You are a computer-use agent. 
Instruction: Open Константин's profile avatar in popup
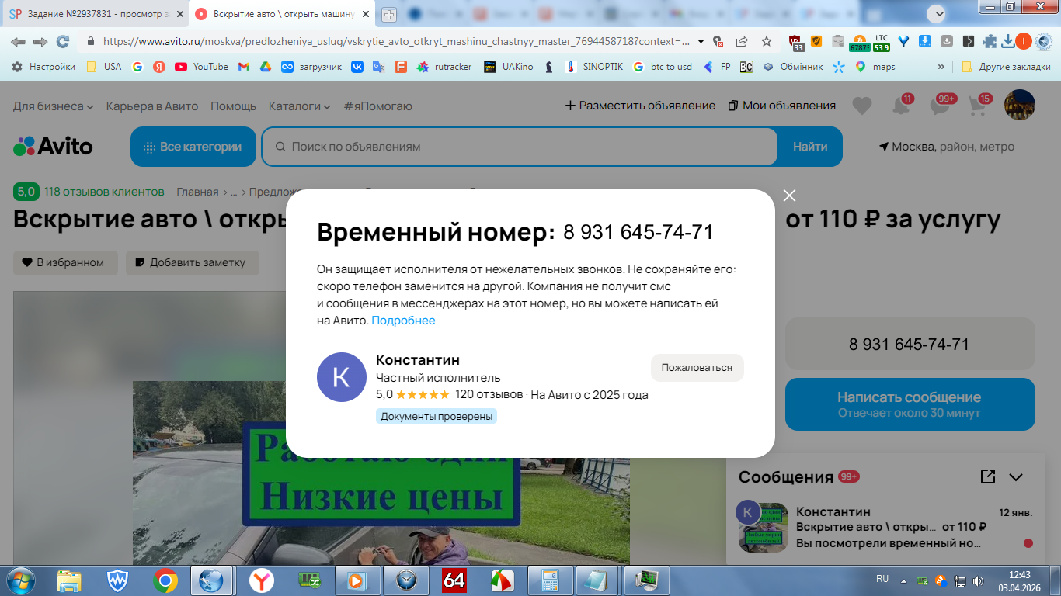(341, 377)
